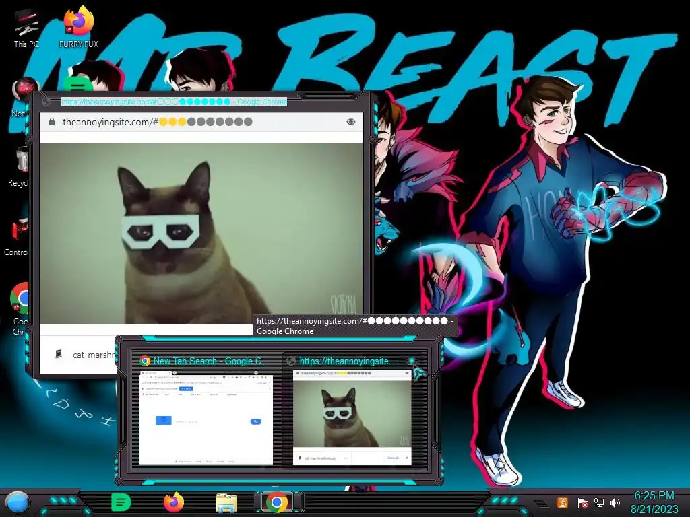Click the cat with glasses image
The width and height of the screenshot is (690, 517).
[x=201, y=234]
